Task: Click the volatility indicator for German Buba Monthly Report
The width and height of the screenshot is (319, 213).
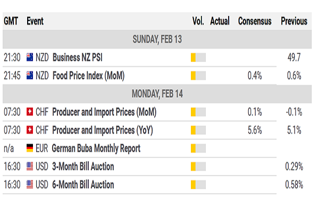Action: [x=198, y=149]
